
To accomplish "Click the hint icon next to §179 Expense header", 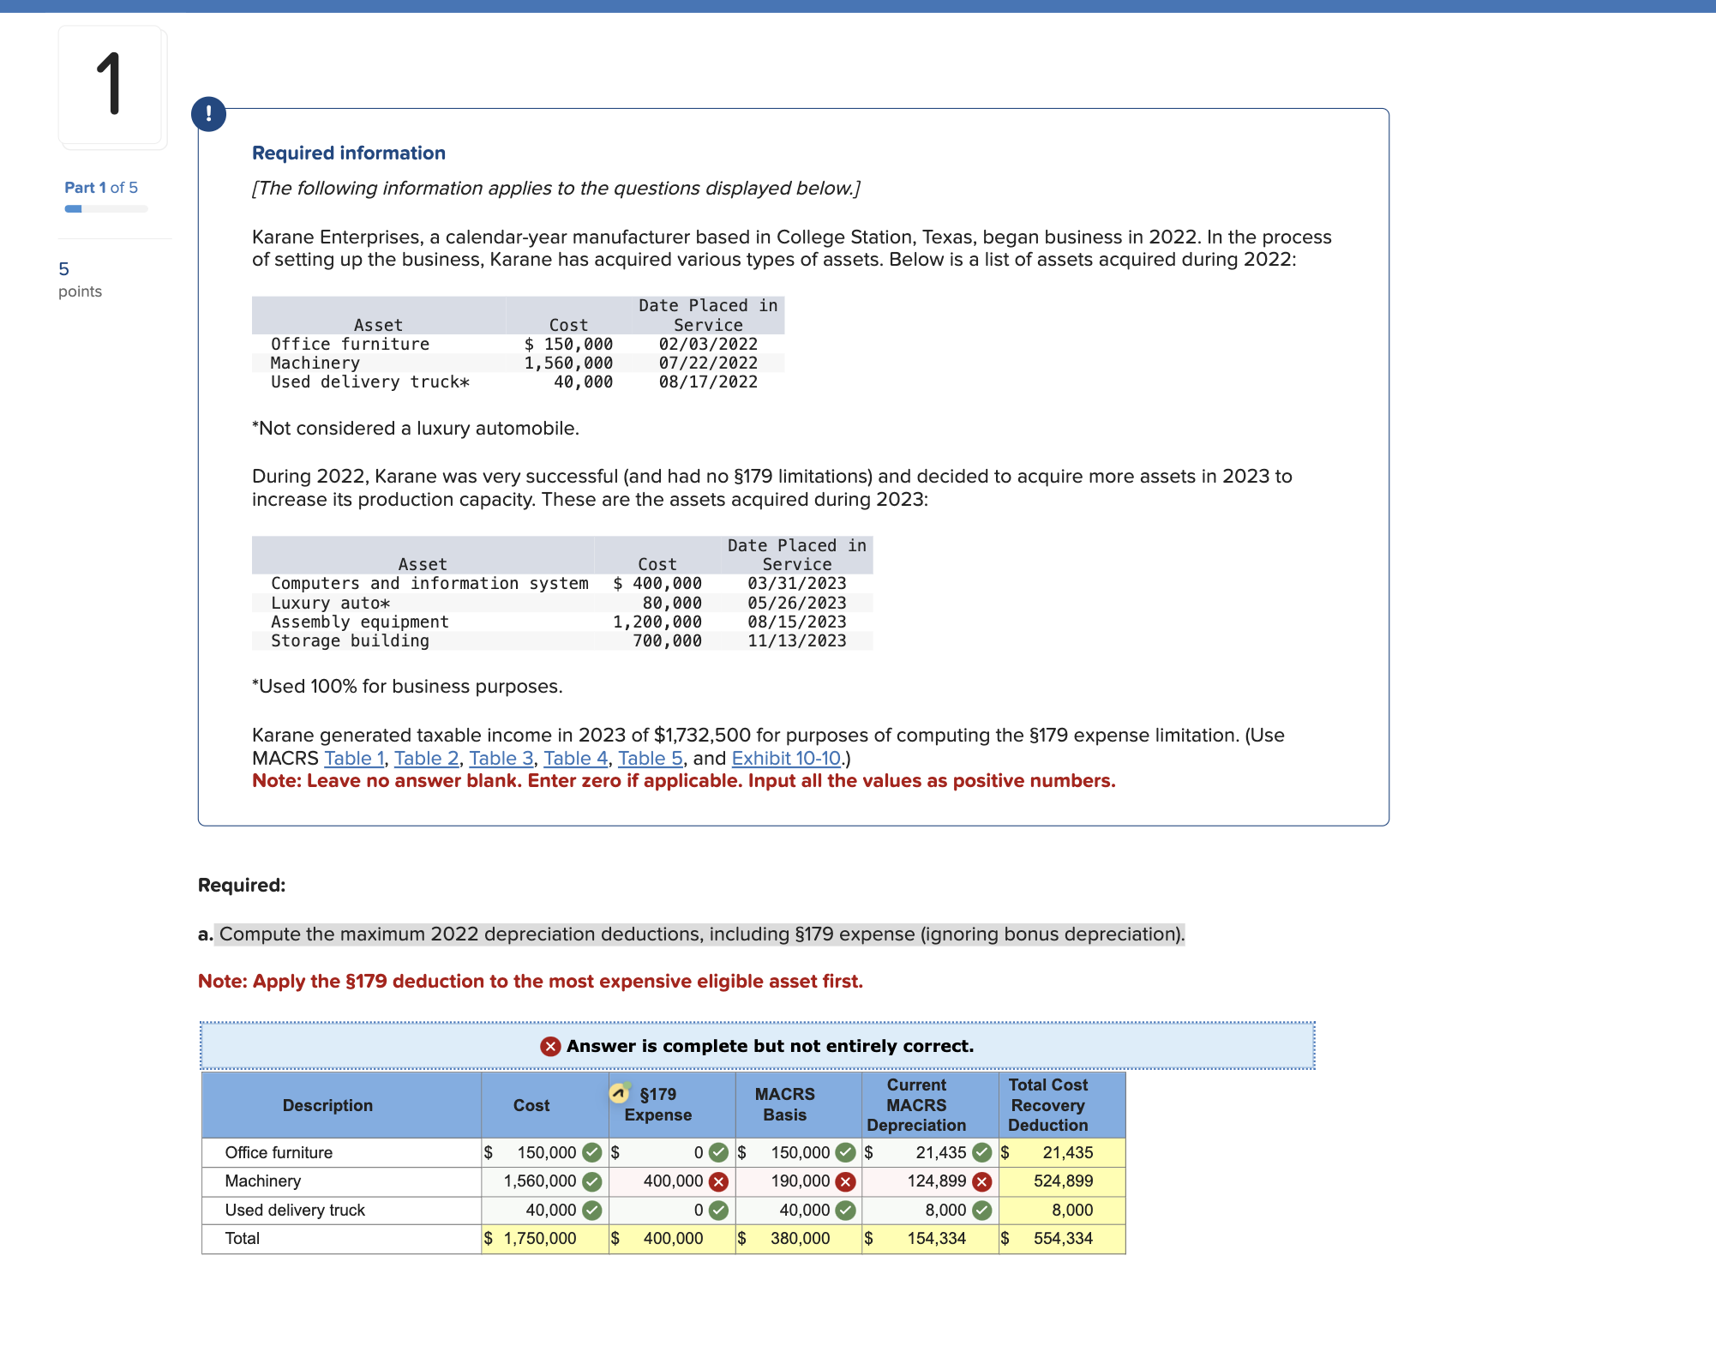I will [x=620, y=1093].
